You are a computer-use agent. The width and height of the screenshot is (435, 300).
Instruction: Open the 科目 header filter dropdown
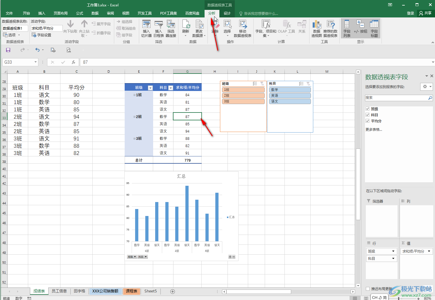(171, 88)
